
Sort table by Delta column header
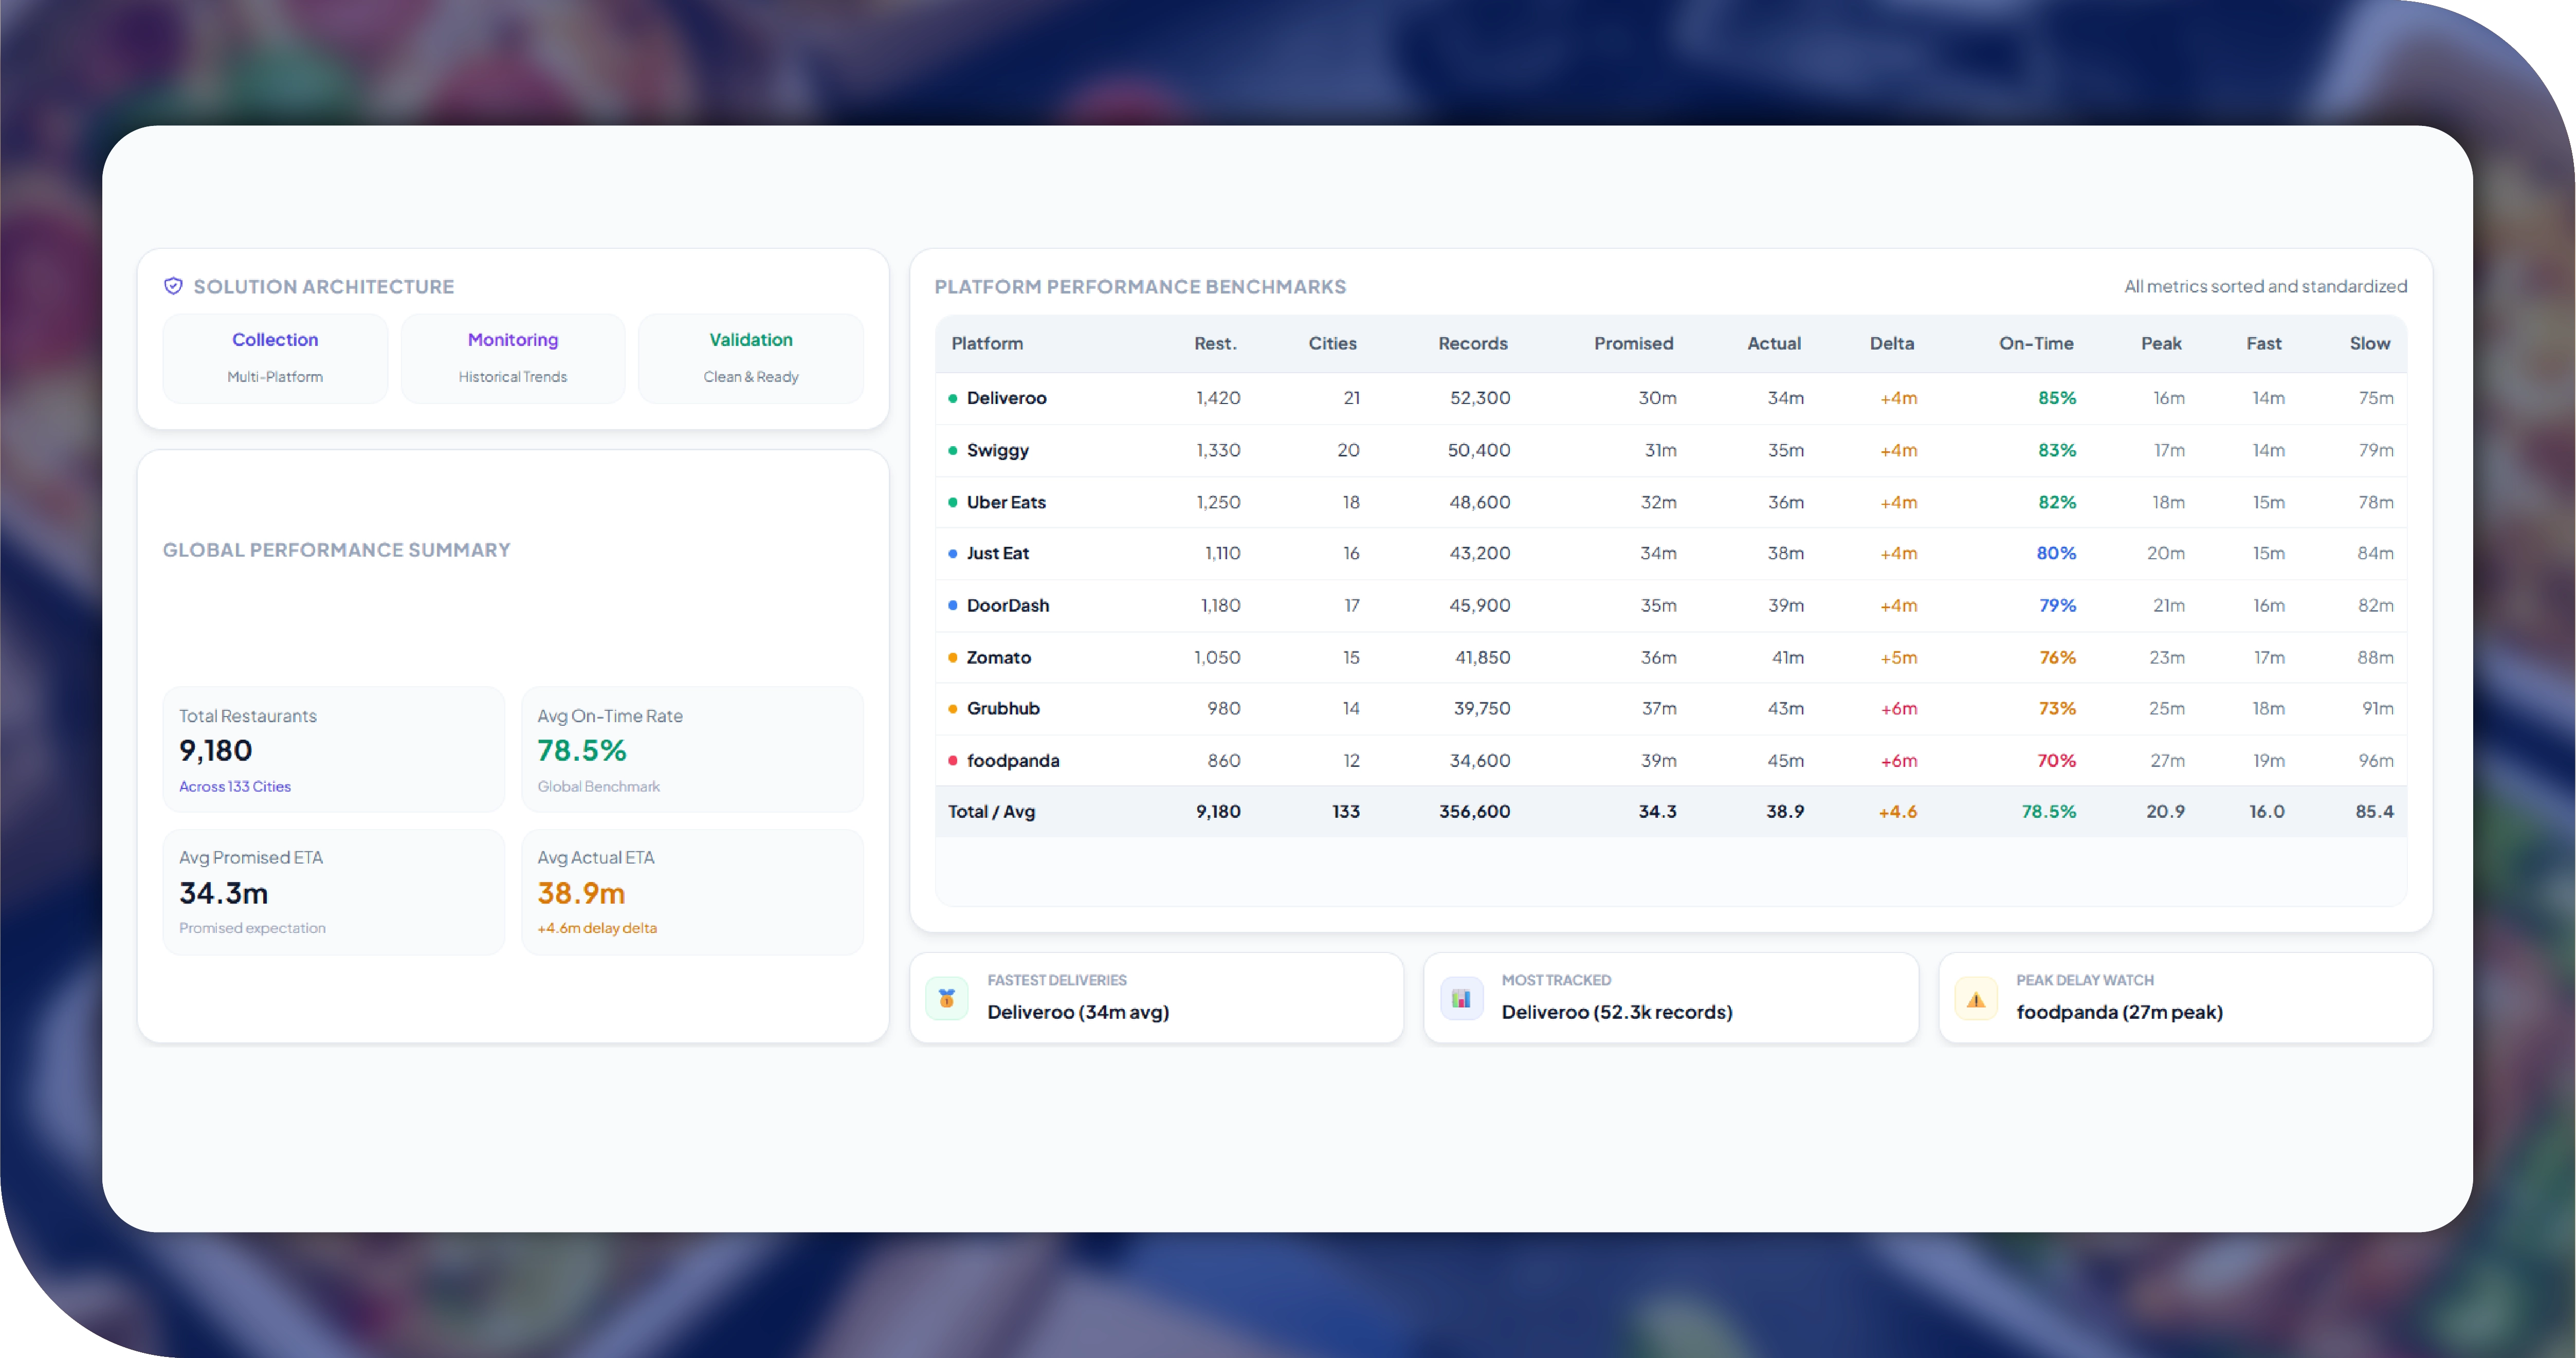point(1892,343)
